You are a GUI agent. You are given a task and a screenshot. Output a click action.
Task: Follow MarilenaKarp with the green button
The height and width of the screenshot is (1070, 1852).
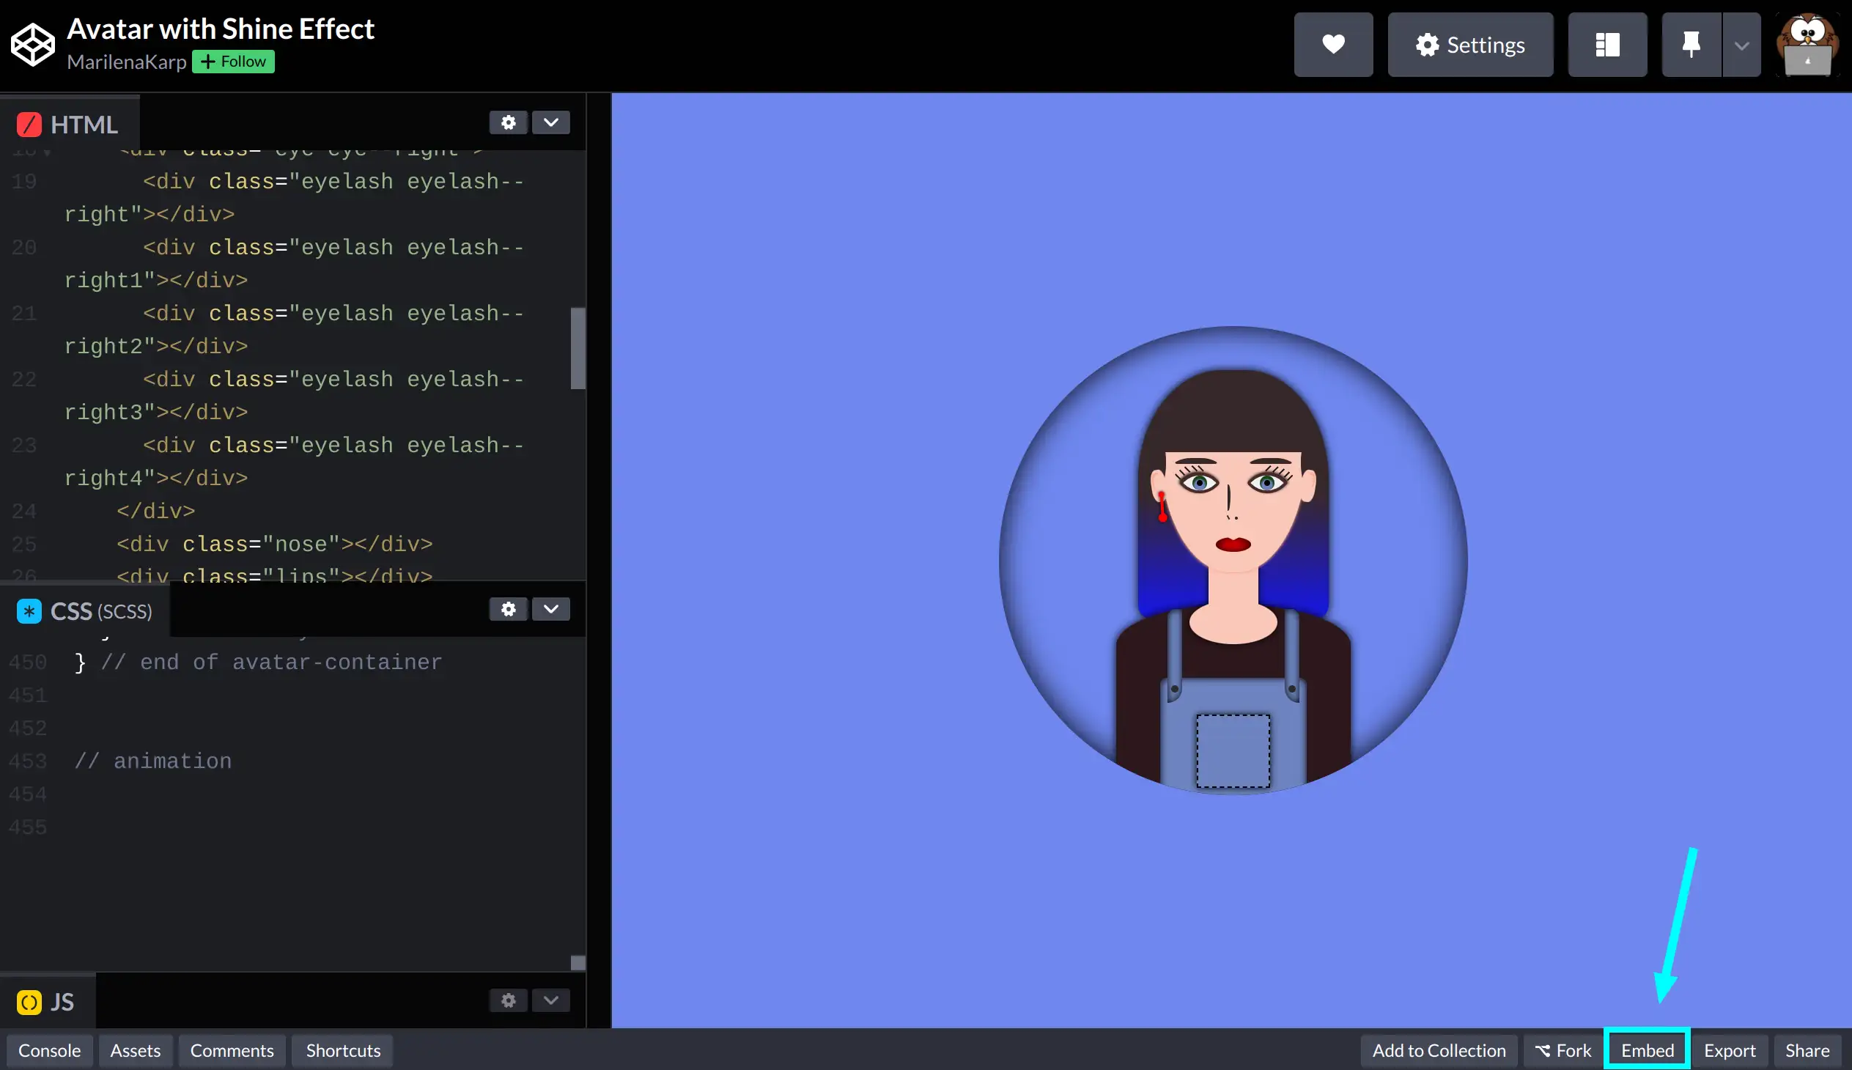click(233, 62)
